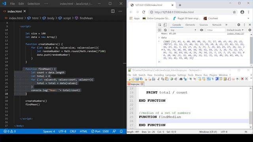Image resolution: width=253 pixels, height=142 pixels.
Task: Click Save icon in Notepad++ toolbar
Action: click(137, 79)
